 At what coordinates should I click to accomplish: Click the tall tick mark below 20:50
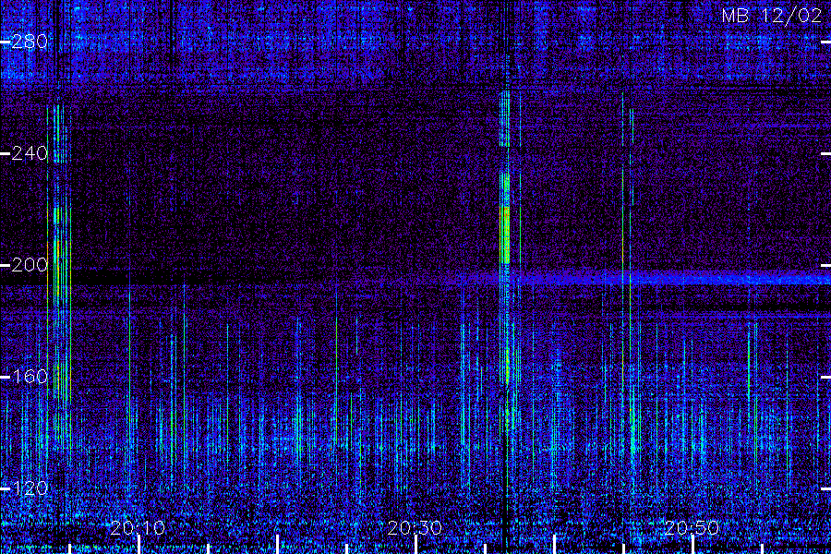(693, 545)
